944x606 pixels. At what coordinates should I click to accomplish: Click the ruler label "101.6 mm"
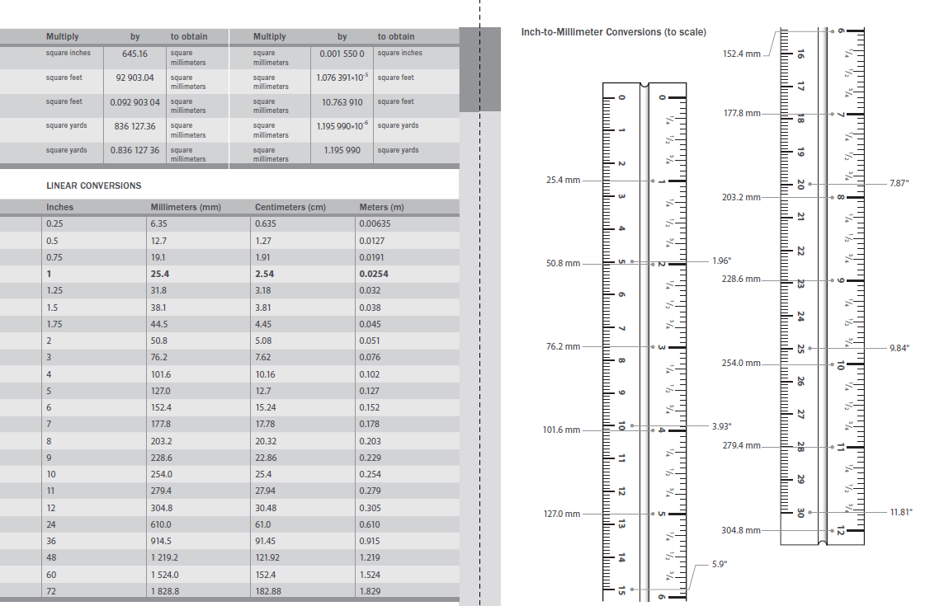pyautogui.click(x=561, y=430)
